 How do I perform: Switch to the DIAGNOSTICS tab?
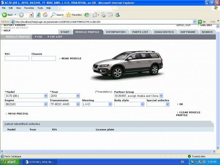[164, 32]
